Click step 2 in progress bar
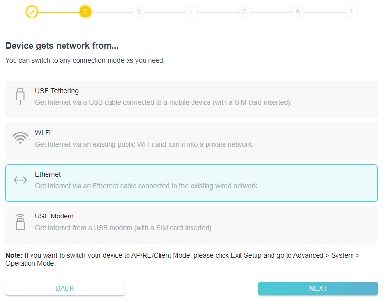The width and height of the screenshot is (384, 300). (85, 12)
